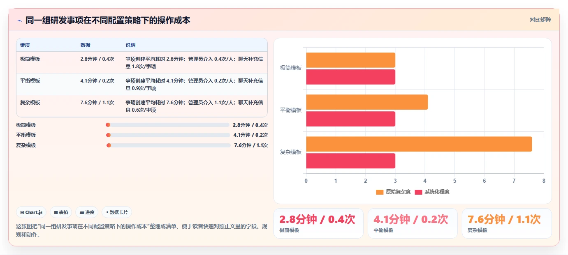Click the description mentioning 聊天补充信息 1.8次/事项
This screenshot has height=255, width=568.
[194, 63]
